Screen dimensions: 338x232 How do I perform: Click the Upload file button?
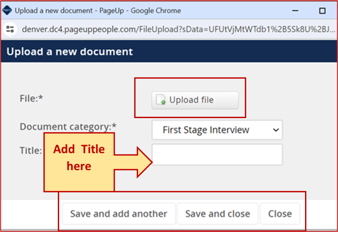pos(195,100)
